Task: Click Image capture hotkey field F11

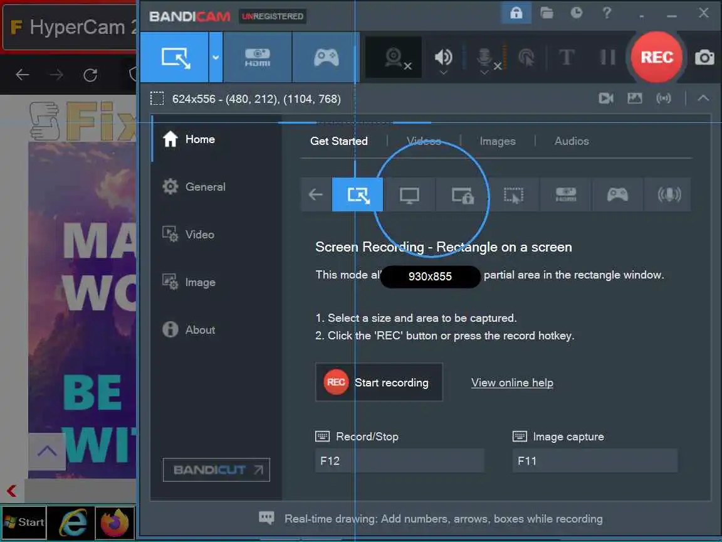Action: point(595,460)
